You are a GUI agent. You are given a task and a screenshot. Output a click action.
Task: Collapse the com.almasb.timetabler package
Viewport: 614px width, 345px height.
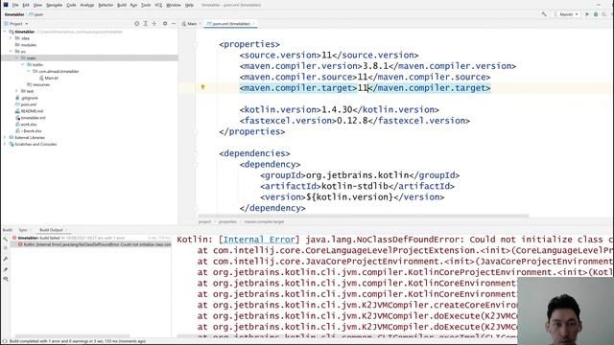point(29,71)
